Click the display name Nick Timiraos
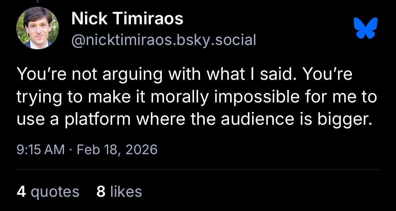 127,19
